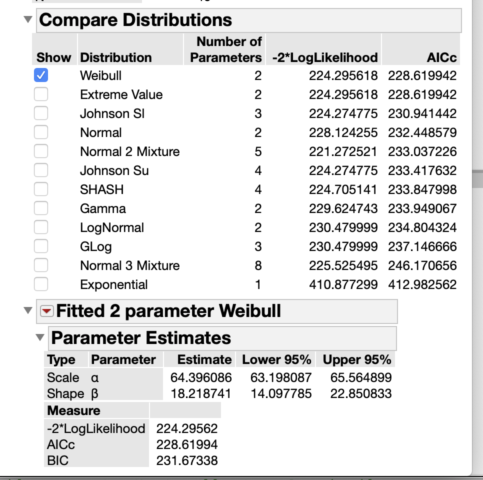This screenshot has width=483, height=480.
Task: Uncheck Show for the Weibull distribution
Action: (41, 74)
